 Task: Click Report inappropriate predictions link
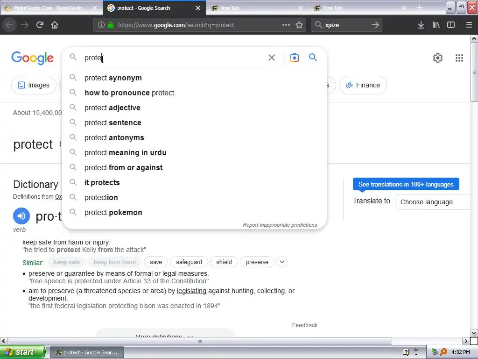[280, 225]
